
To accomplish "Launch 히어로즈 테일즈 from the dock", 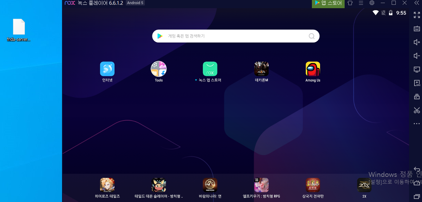I will click(x=107, y=185).
